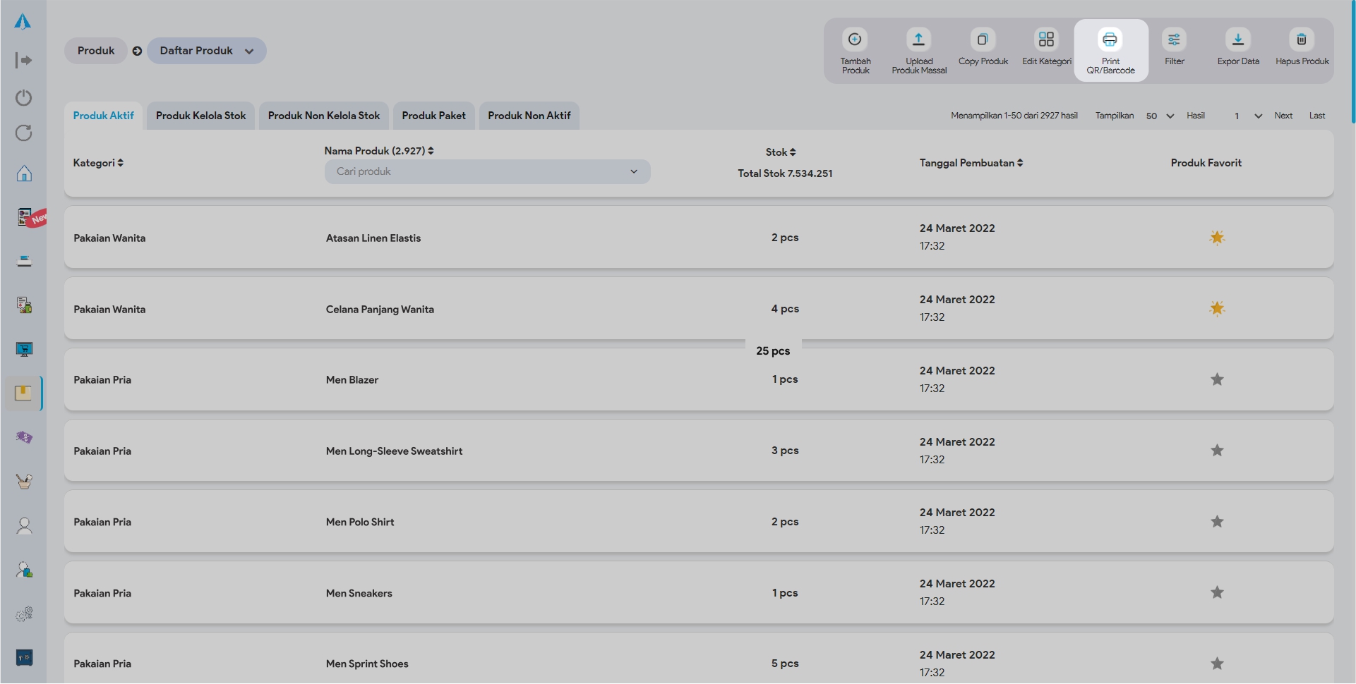Unfavorite Atasan Linen Elastis star
Screen dimensions: 1356x684
(x=1217, y=238)
